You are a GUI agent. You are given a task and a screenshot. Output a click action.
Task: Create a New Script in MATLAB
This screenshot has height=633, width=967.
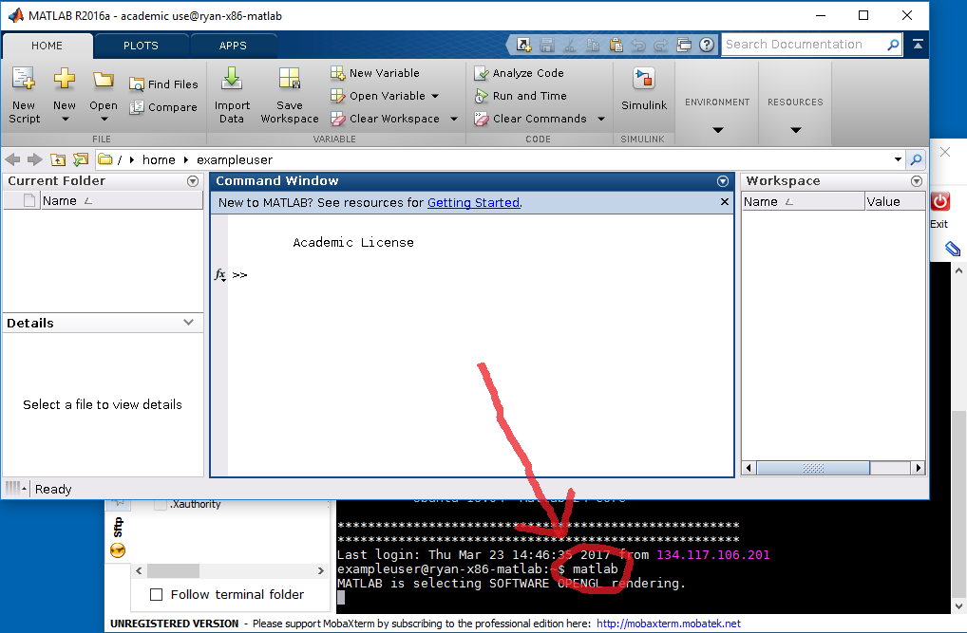click(24, 96)
